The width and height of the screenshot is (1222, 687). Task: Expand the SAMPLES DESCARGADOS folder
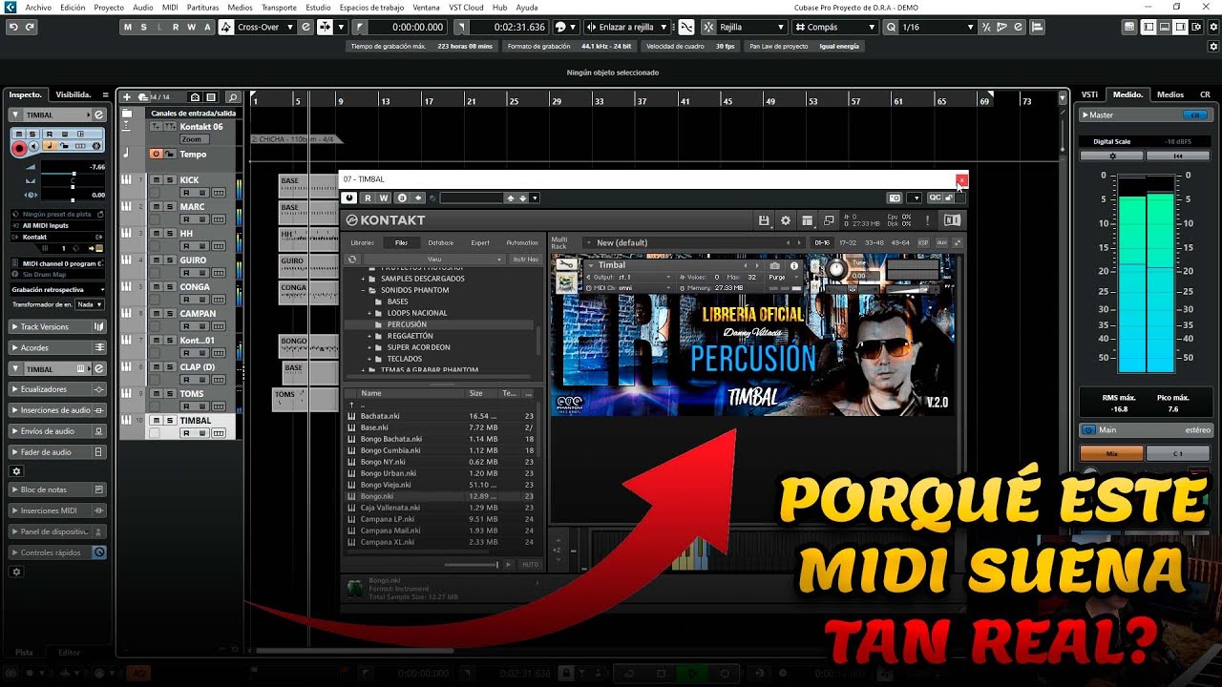[x=363, y=279]
